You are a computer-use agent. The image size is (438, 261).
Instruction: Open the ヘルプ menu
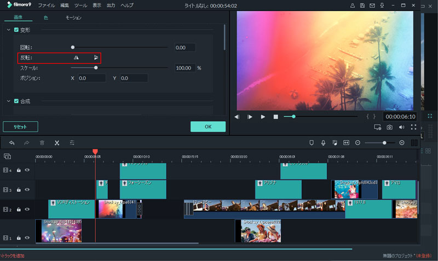(127, 5)
